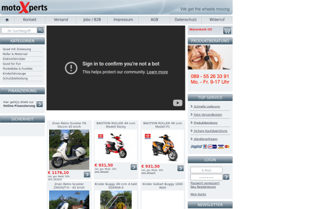Screen dimensions: 335x209
Task: Click the PayPal payment logo
Action: (197, 147)
